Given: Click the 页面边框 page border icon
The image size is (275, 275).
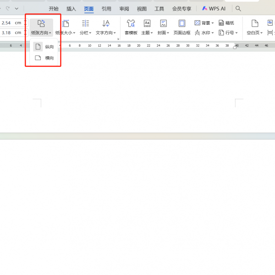Looking at the screenshot, I should [x=182, y=24].
